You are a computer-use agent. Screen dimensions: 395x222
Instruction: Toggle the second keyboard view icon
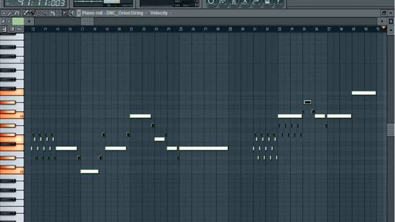tap(12, 29)
